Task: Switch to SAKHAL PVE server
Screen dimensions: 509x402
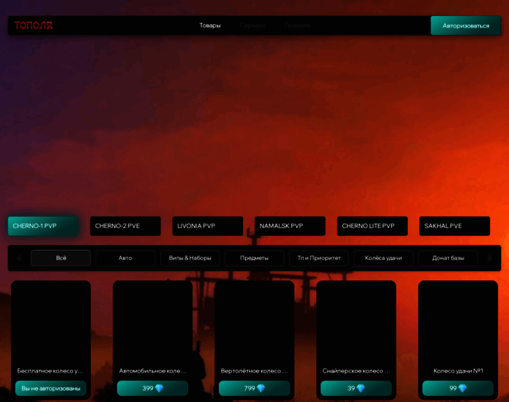Action: (x=455, y=226)
